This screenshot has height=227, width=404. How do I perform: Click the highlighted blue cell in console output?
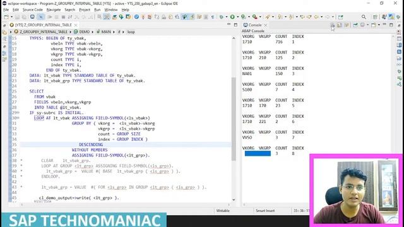click(x=258, y=154)
